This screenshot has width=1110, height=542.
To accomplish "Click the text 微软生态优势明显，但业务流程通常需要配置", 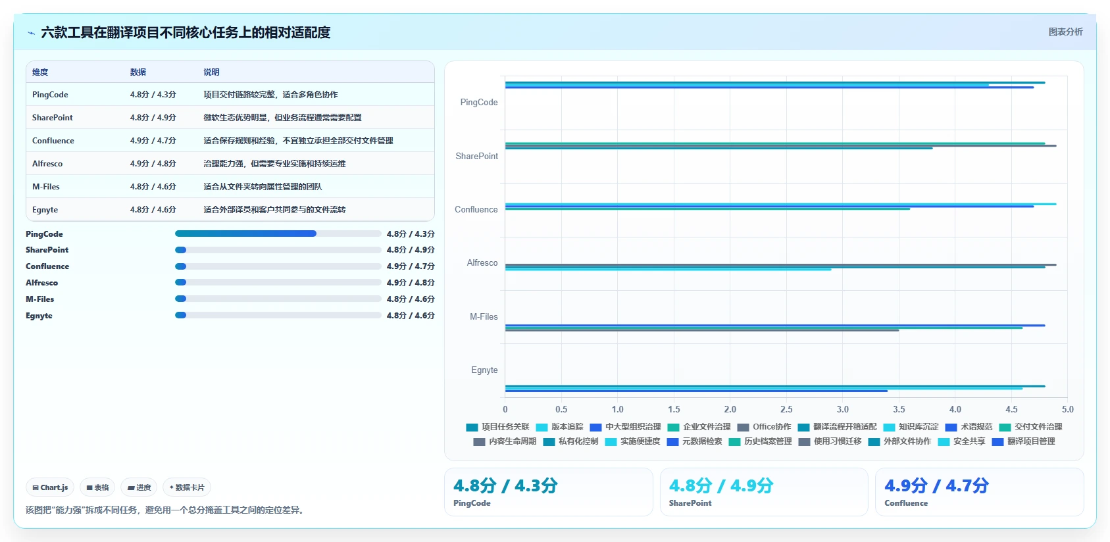I will (x=282, y=118).
